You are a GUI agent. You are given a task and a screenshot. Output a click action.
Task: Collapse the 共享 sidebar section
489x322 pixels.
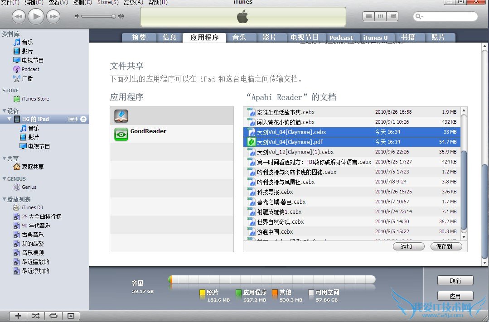4,159
